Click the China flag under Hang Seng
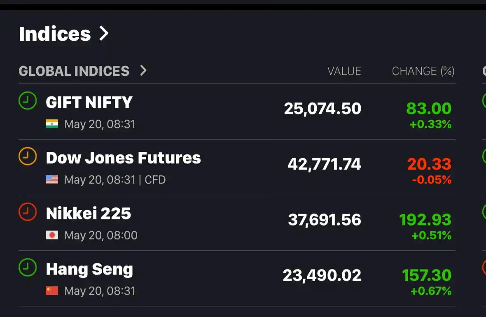Viewport: 486px width, 317px height. [x=52, y=291]
